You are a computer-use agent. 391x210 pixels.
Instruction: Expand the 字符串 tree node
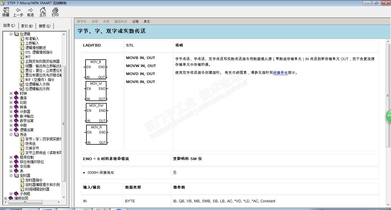[x=11, y=166]
